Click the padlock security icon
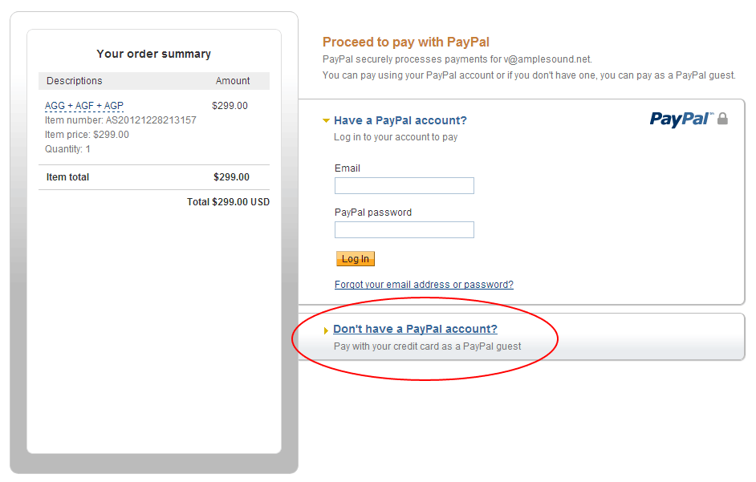 coord(722,119)
